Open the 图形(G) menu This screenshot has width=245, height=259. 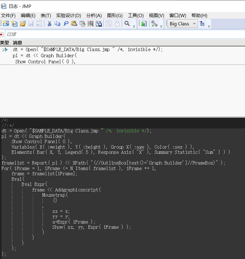115,16
